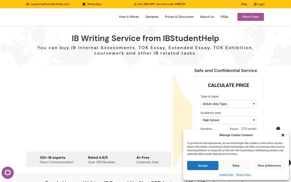This screenshot has width=291, height=182.
Task: Click View preferences for cookies
Action: pyautogui.click(x=269, y=165)
